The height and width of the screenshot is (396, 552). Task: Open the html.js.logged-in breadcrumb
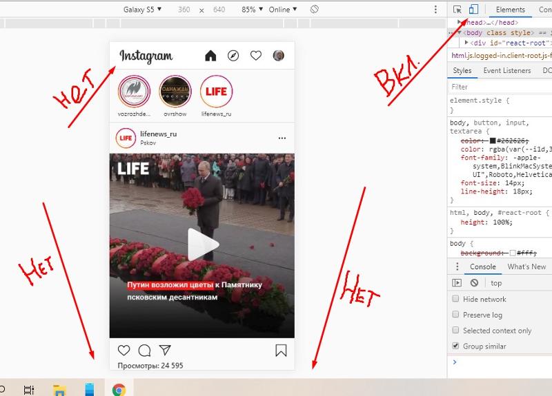click(502, 56)
